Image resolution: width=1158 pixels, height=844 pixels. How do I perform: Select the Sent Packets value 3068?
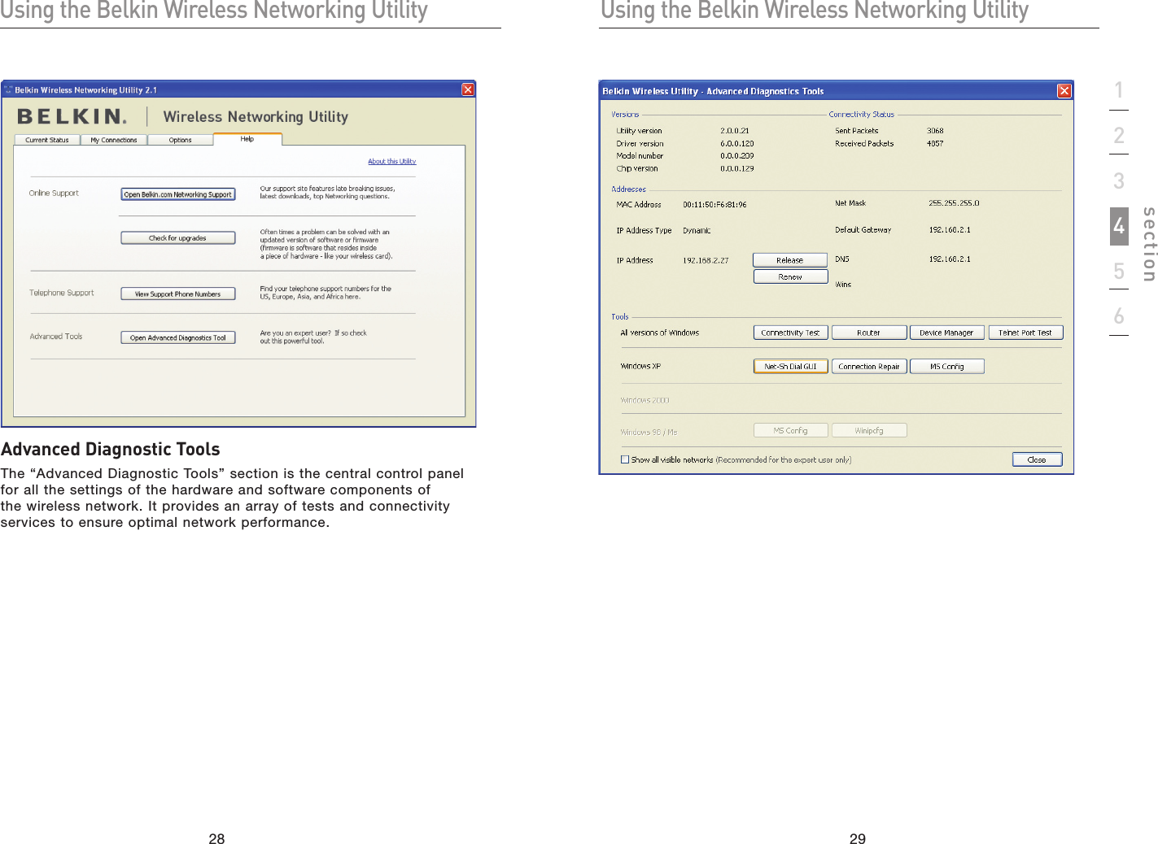[935, 130]
